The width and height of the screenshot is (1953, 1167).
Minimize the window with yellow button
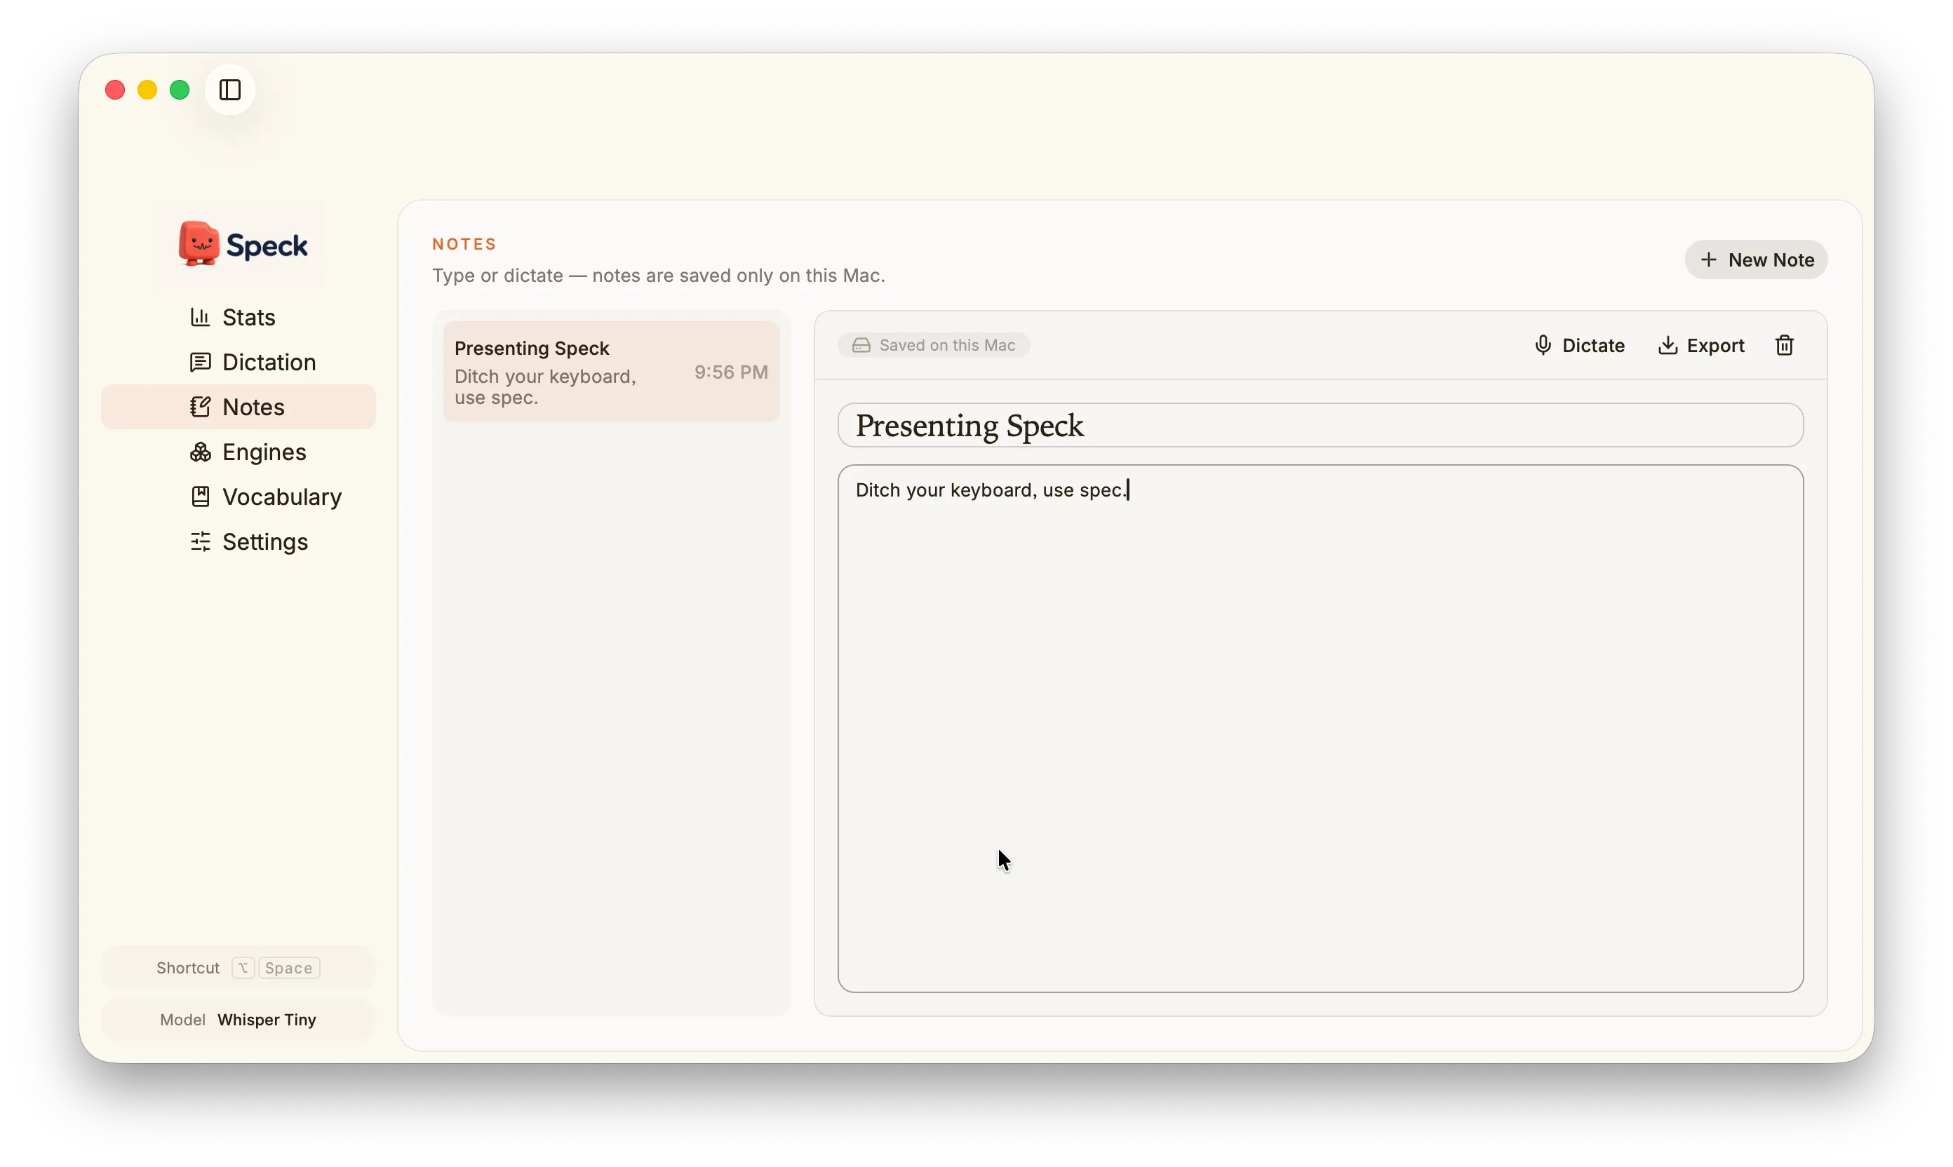tap(147, 90)
